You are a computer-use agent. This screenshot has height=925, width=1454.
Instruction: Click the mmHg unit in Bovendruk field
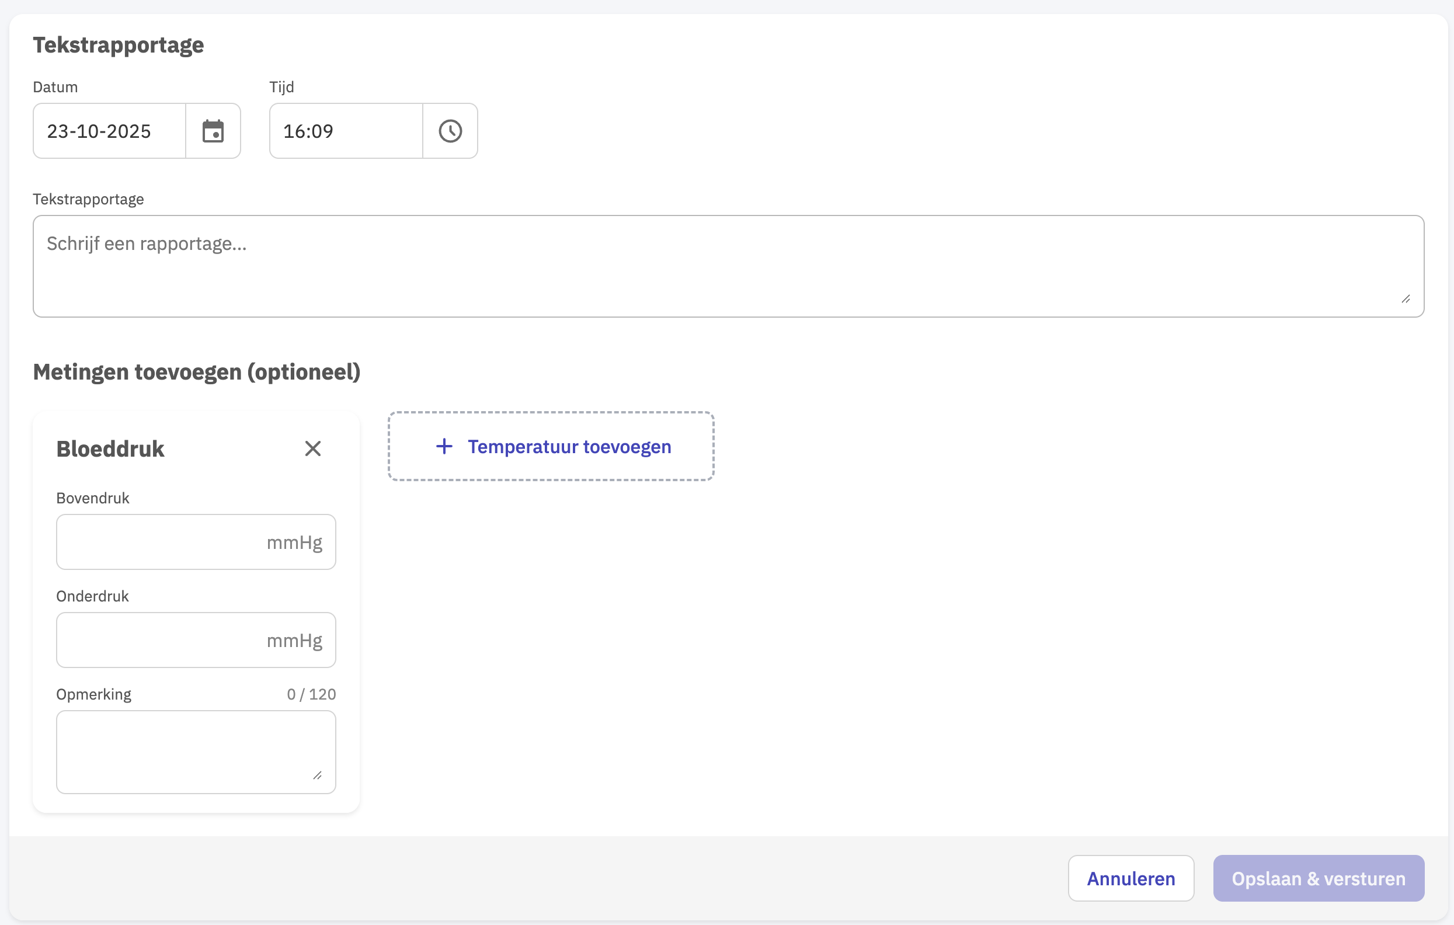pyautogui.click(x=295, y=542)
